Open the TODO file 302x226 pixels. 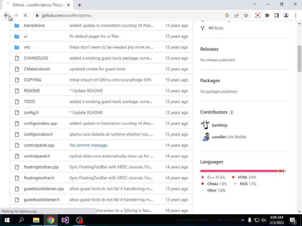click(x=29, y=102)
